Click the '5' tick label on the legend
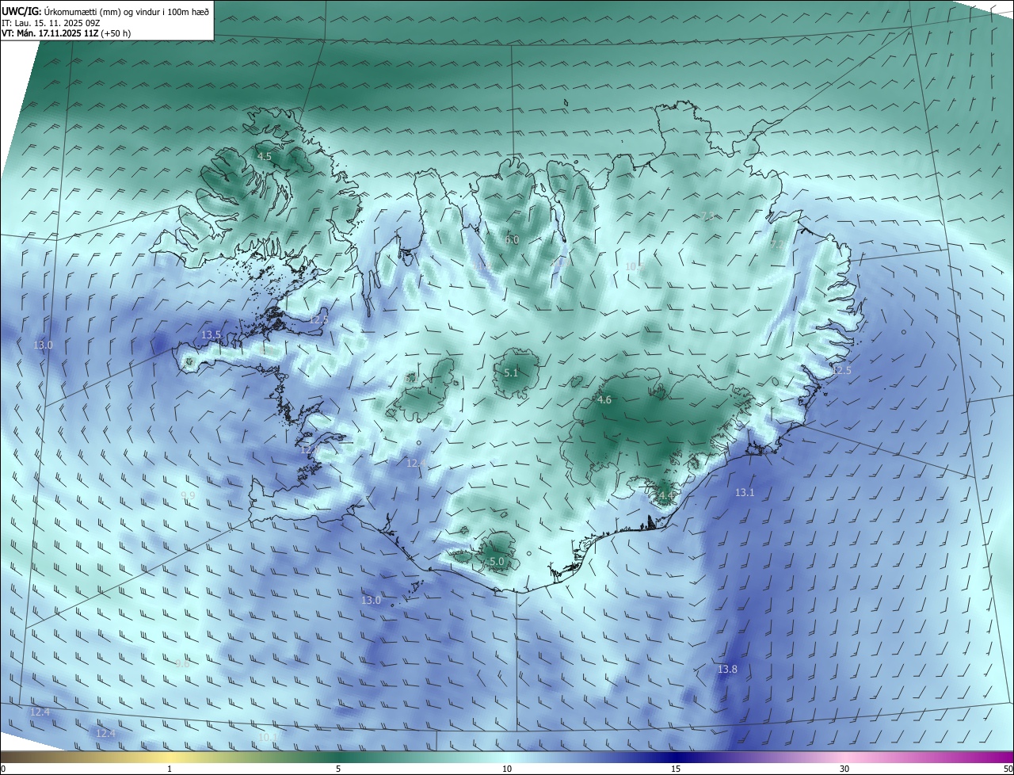The image size is (1014, 775). [338, 769]
